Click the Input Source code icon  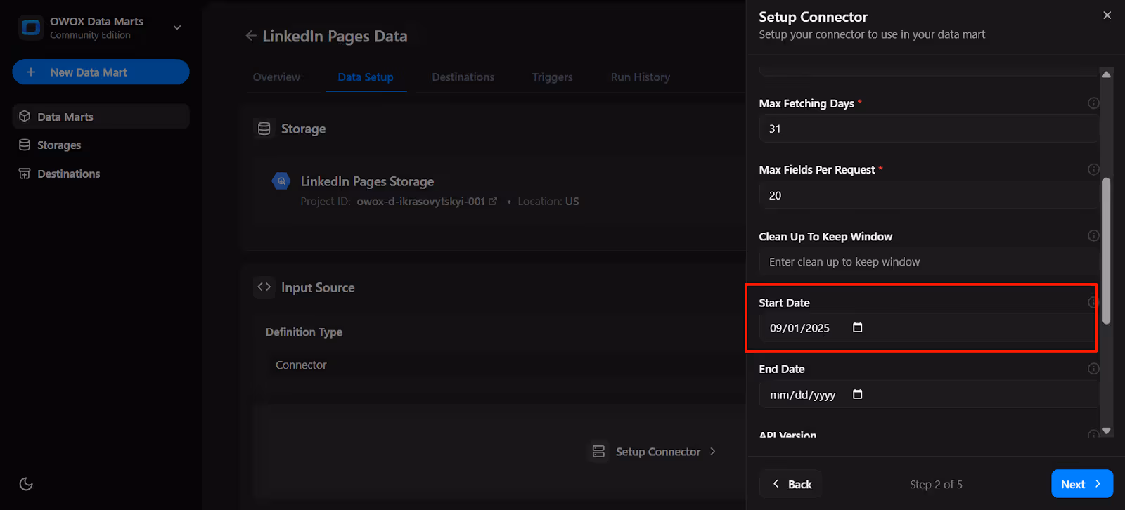[264, 287]
